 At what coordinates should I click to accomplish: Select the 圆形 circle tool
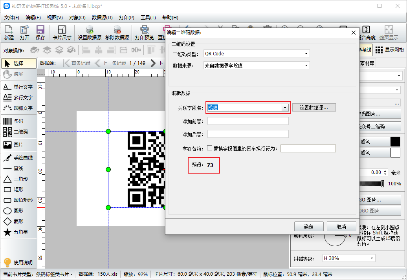[x=19, y=211]
